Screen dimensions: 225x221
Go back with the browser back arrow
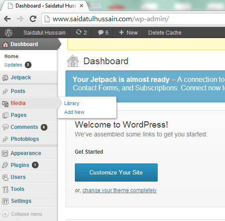pos(8,19)
